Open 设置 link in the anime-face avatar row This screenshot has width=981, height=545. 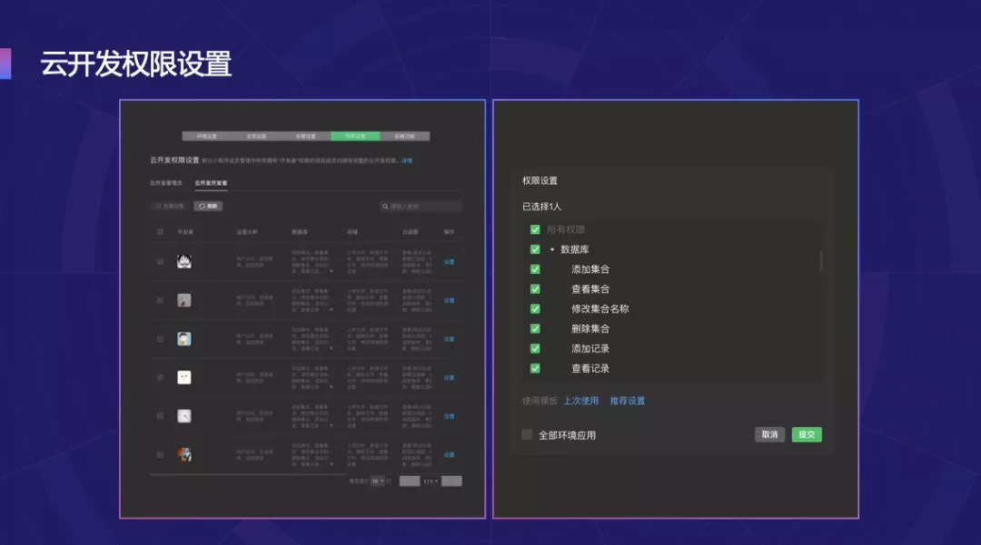pos(450,261)
